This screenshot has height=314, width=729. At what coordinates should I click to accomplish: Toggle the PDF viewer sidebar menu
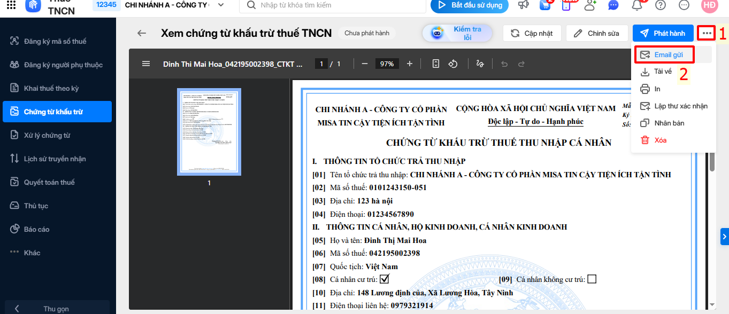146,64
